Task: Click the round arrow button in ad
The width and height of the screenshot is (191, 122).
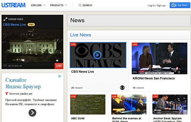Action: [x=32, y=113]
